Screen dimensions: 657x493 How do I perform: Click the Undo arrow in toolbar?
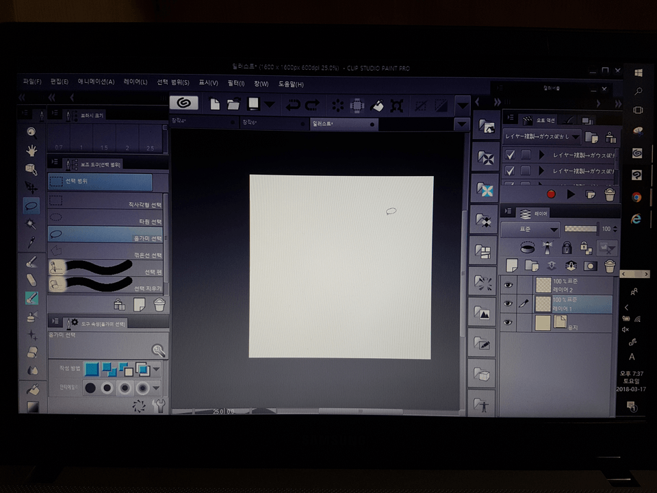[293, 105]
